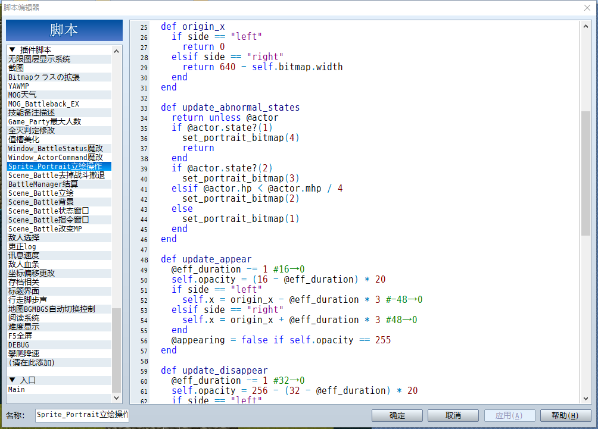Select the F5全屏 script
This screenshot has width=598, height=429.
[59, 336]
